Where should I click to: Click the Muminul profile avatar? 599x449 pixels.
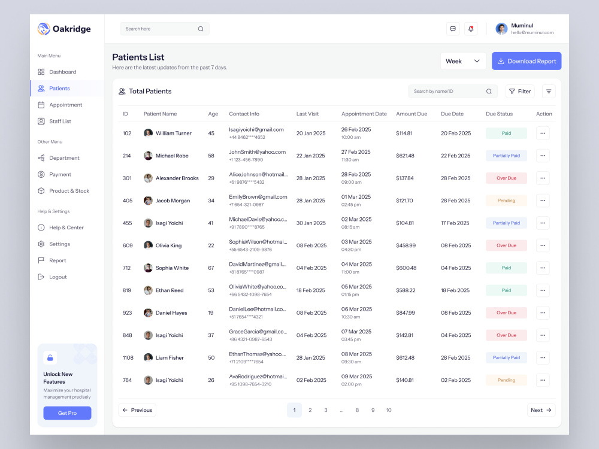(x=501, y=29)
